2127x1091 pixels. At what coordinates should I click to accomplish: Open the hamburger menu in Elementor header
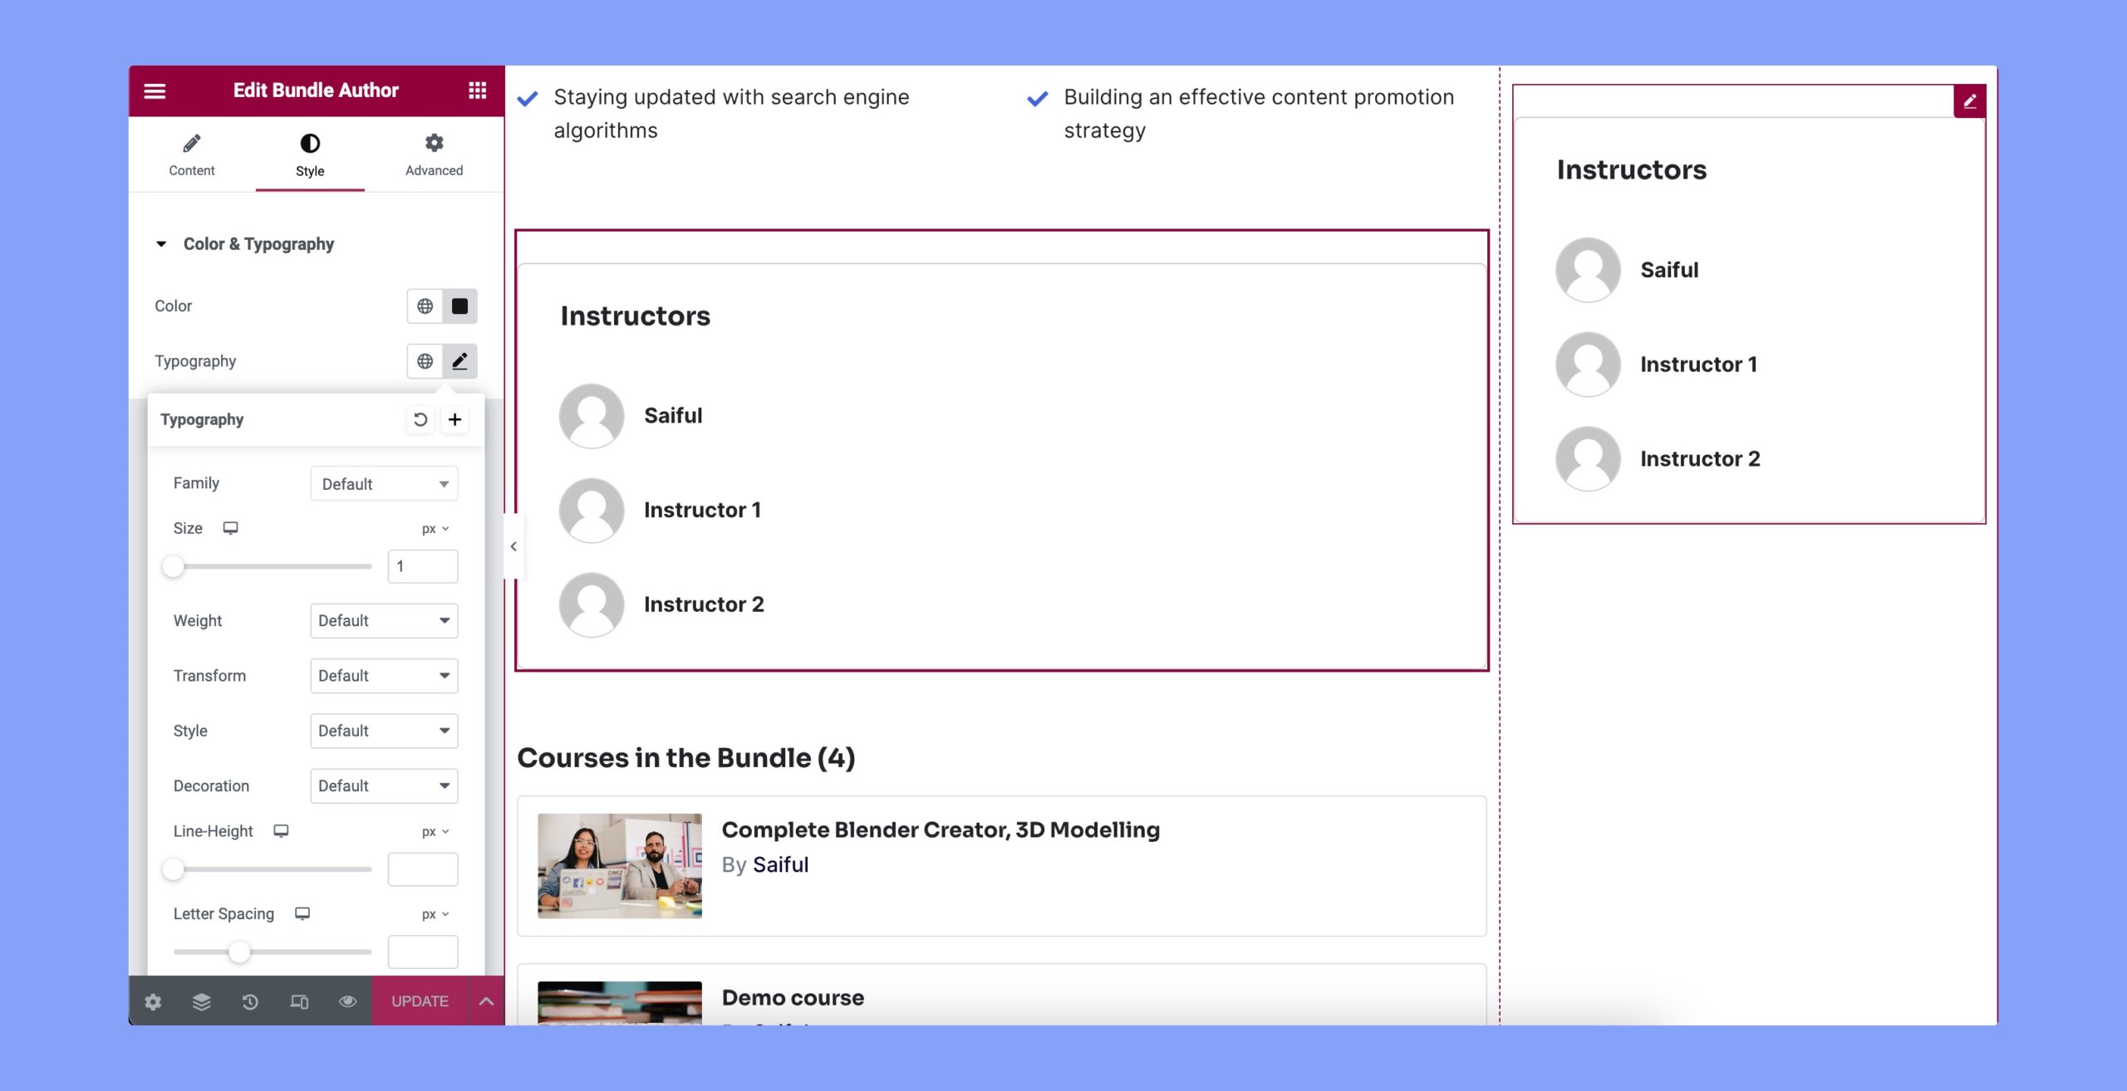(155, 91)
